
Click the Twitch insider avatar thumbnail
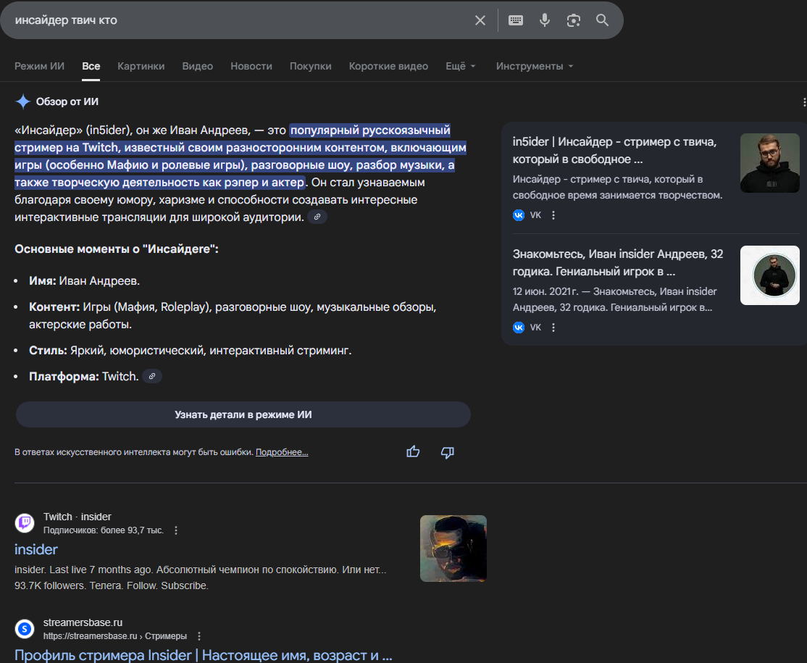(x=453, y=549)
